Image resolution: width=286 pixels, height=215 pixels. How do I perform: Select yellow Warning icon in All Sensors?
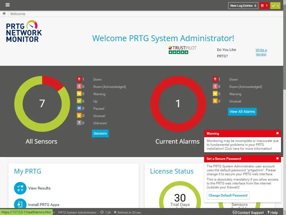79,94
